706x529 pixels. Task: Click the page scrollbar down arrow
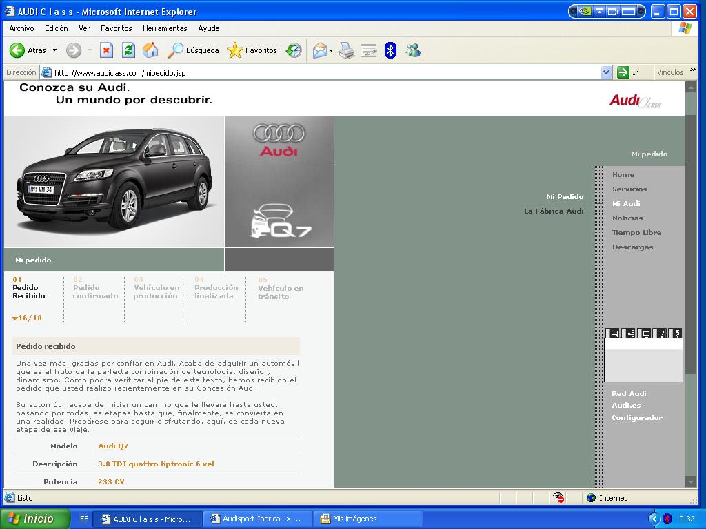pos(691,481)
